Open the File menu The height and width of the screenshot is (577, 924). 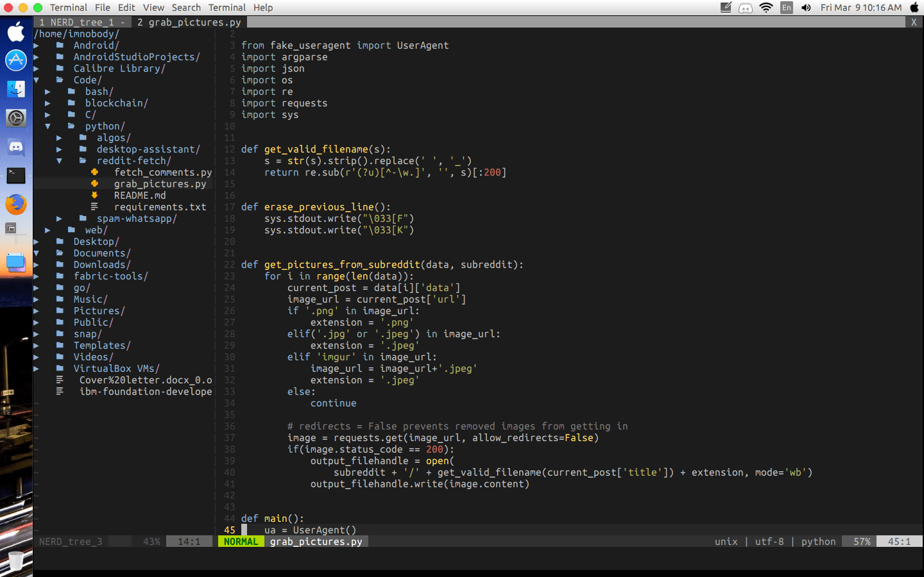103,8
